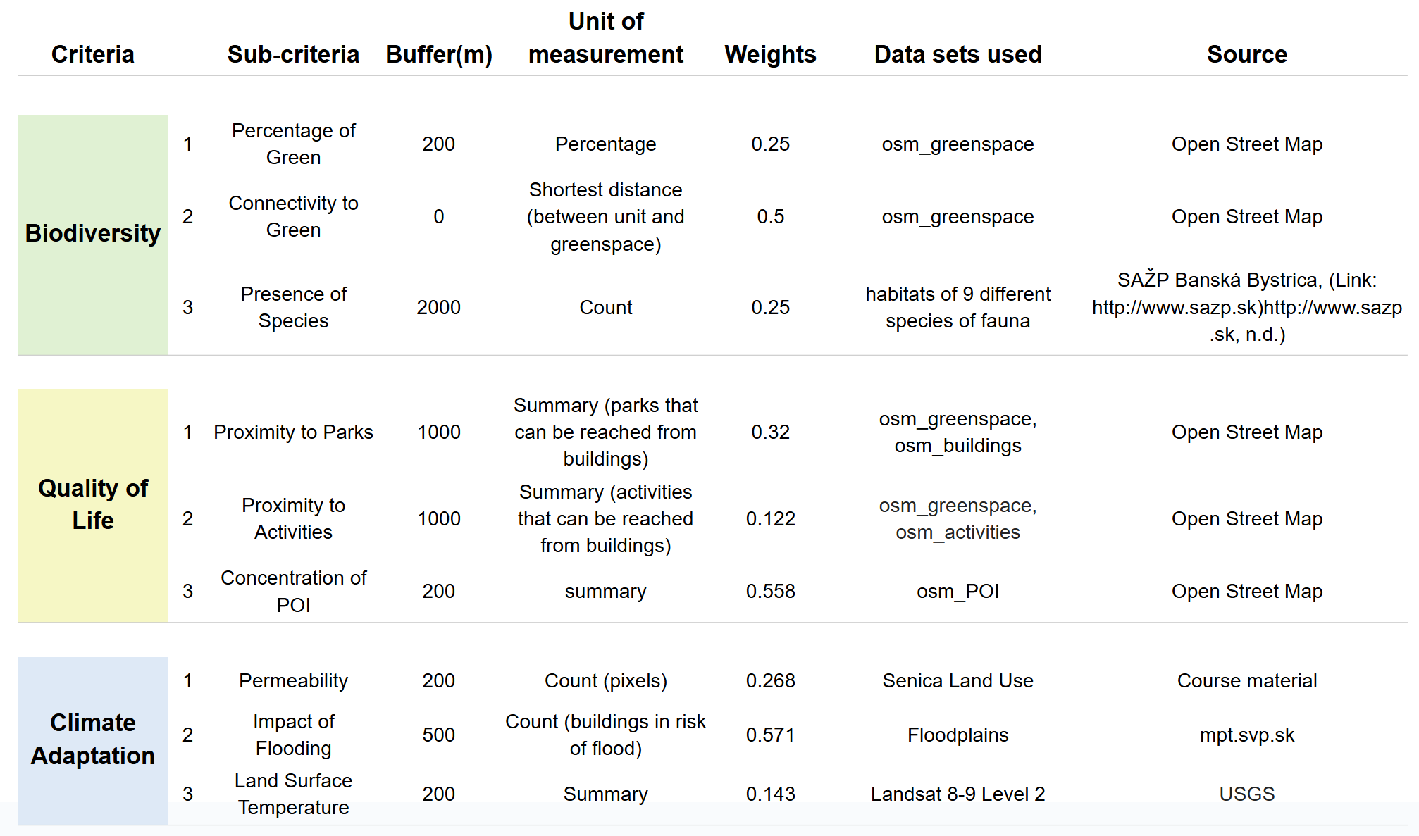1419x836 pixels.
Task: Click the blue Climate Adaptation cell
Action: click(x=92, y=740)
